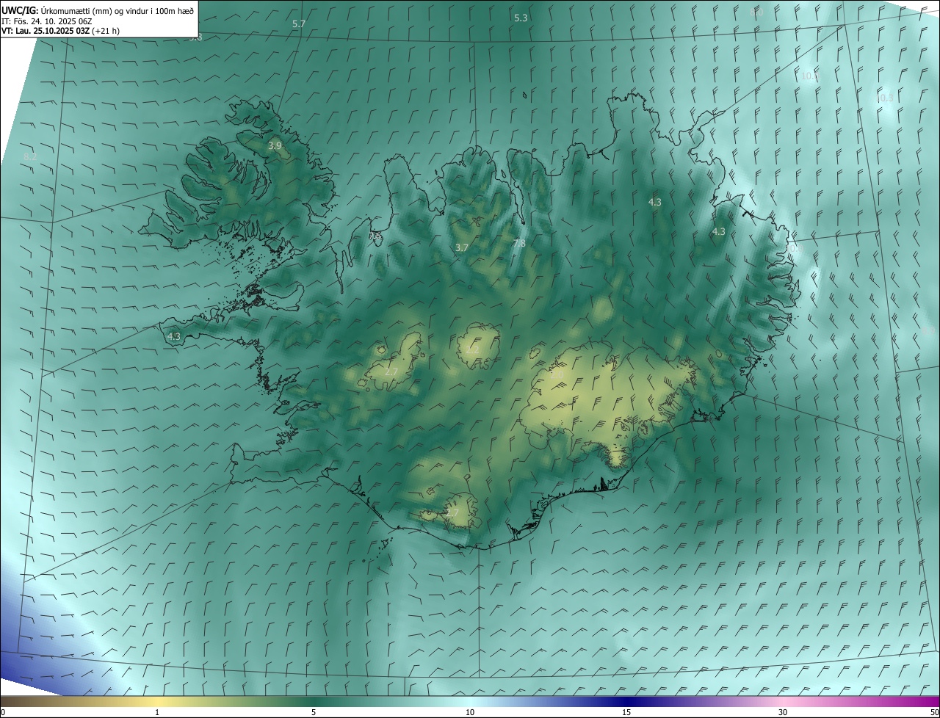
Task: Click the 7.8 value label on the map
Action: pos(519,243)
